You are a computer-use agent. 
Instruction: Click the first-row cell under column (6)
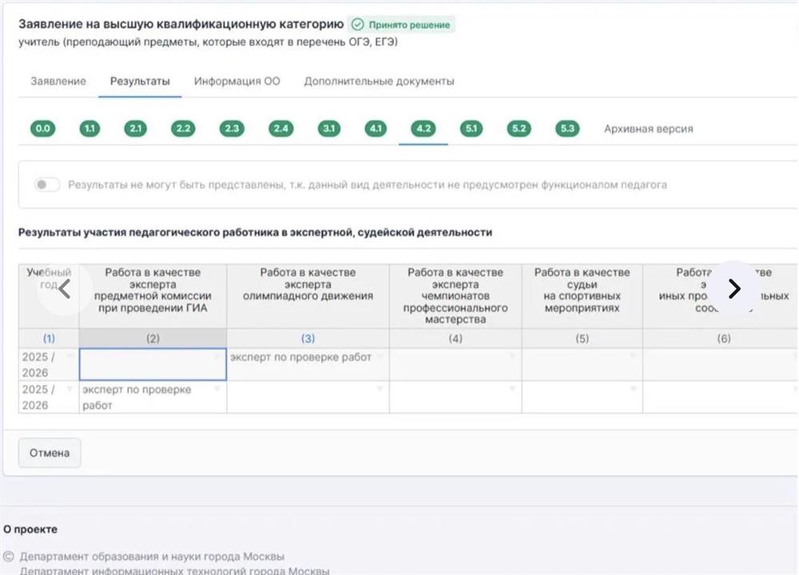click(x=721, y=364)
